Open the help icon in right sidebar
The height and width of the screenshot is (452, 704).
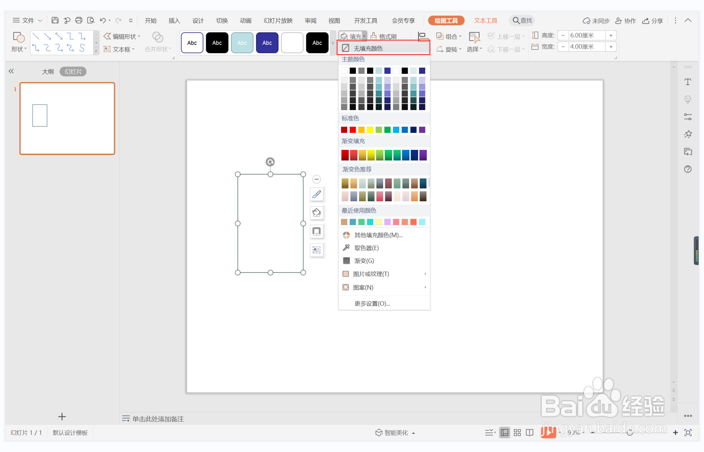[x=688, y=169]
